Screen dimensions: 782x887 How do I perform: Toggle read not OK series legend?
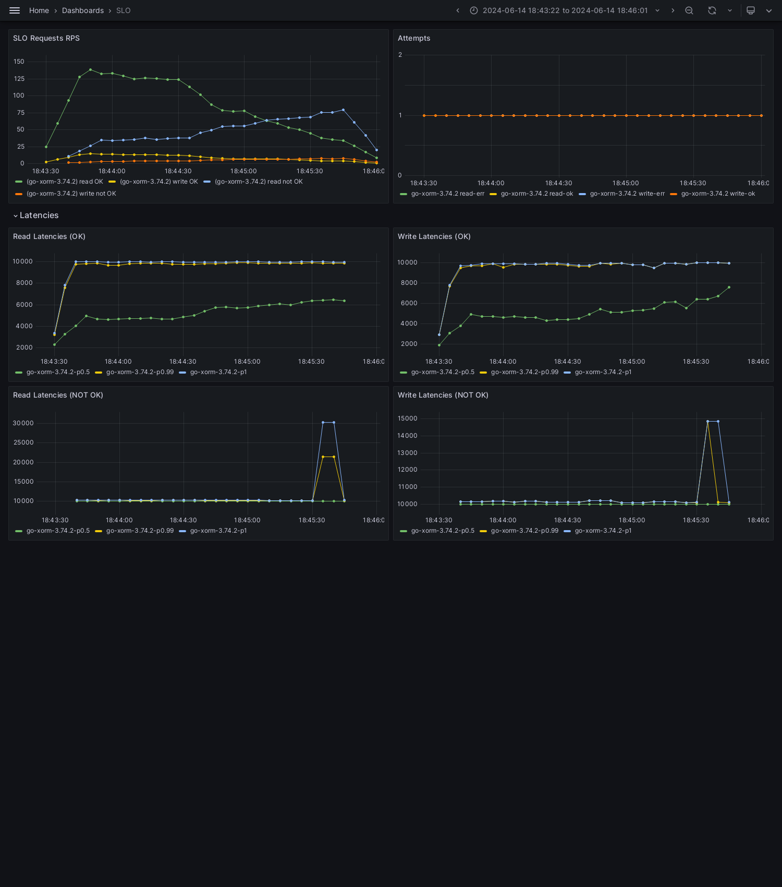[259, 182]
